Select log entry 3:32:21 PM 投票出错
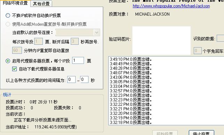The image size is (224, 135). (131, 109)
